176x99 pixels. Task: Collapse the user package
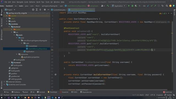[x=21, y=43]
